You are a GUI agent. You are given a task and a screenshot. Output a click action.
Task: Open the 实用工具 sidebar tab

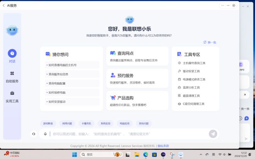coord(12,97)
